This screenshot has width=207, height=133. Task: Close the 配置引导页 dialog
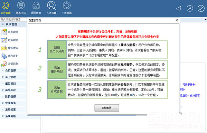coord(177,20)
